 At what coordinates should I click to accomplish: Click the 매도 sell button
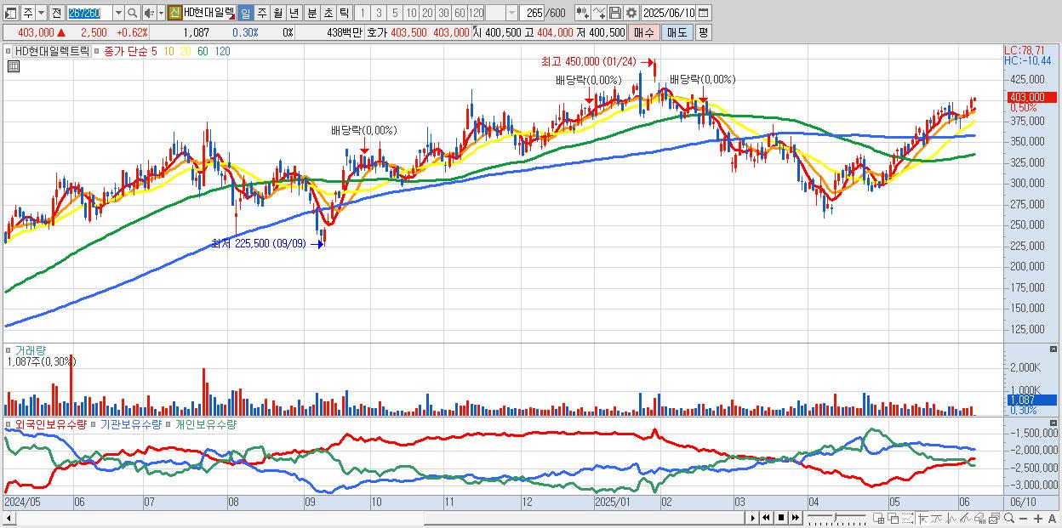[x=677, y=32]
